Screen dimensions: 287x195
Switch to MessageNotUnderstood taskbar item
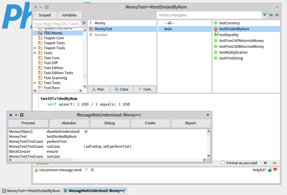(x=95, y=191)
